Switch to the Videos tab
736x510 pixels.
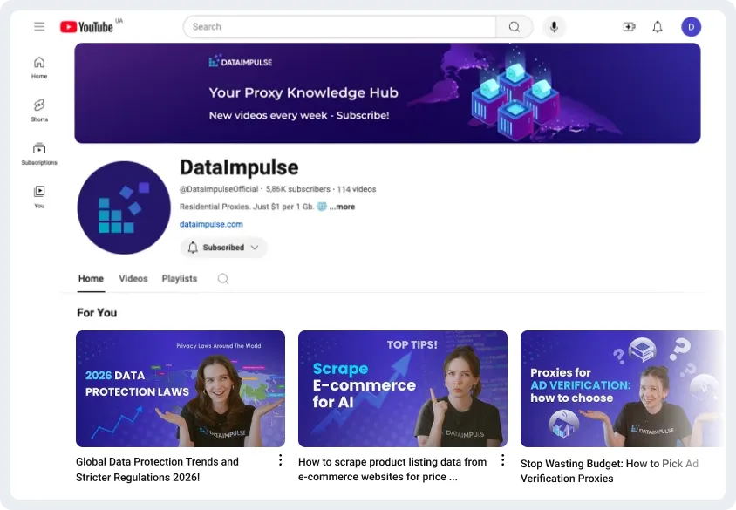click(133, 279)
